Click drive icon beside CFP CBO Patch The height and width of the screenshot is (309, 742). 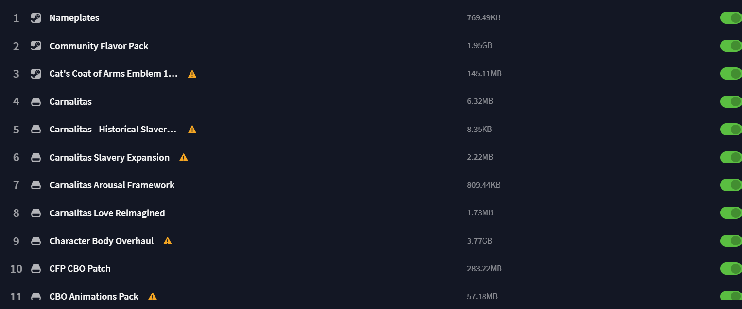(x=35, y=269)
